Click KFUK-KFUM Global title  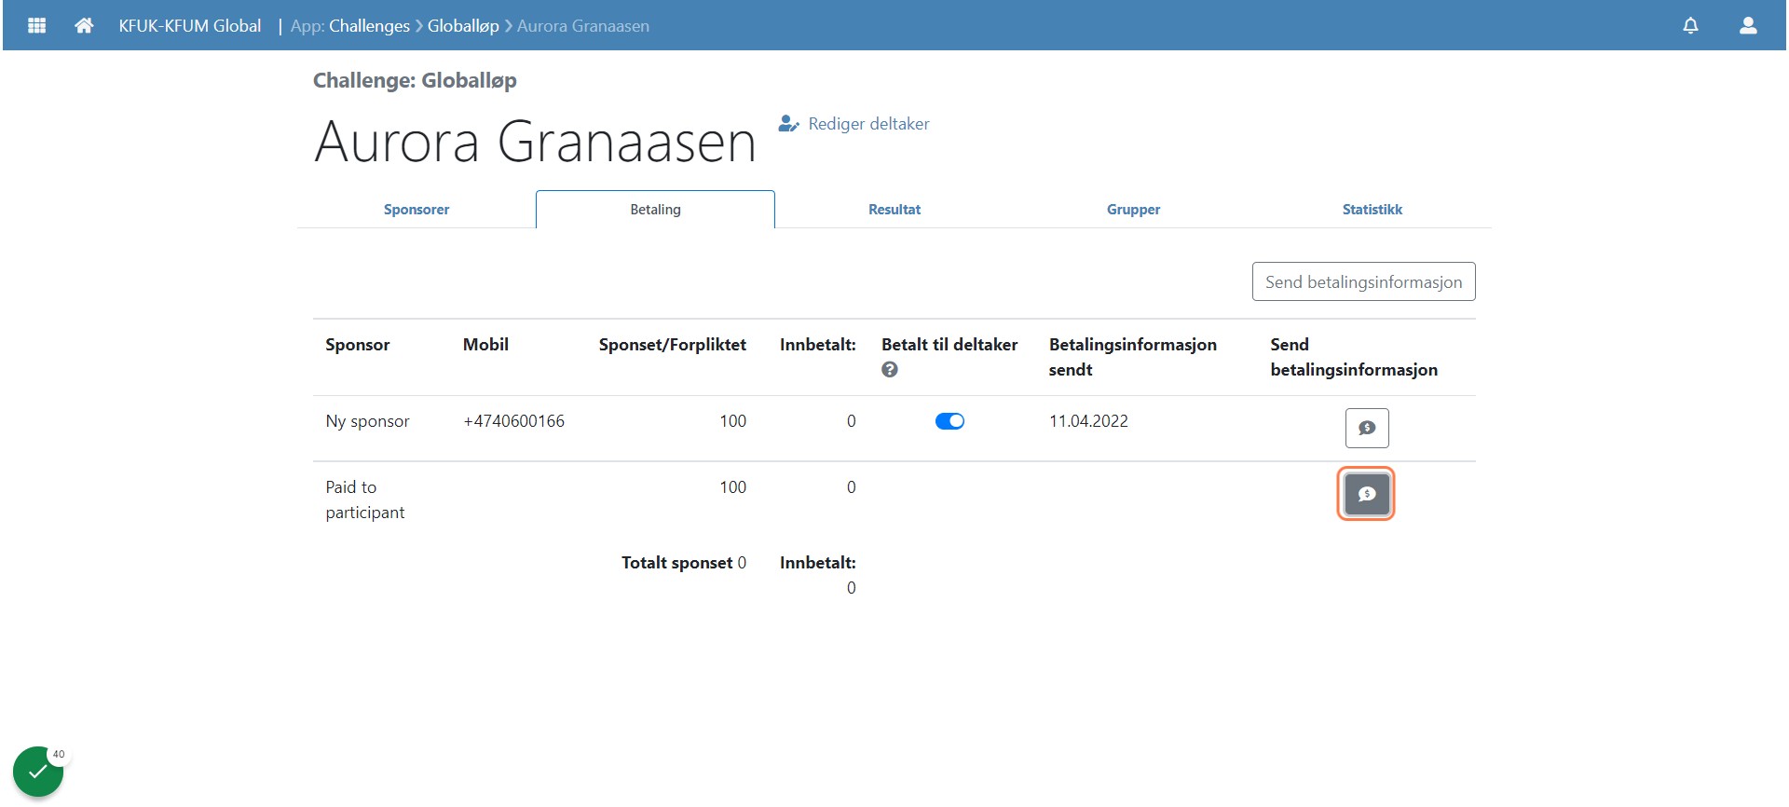[190, 26]
